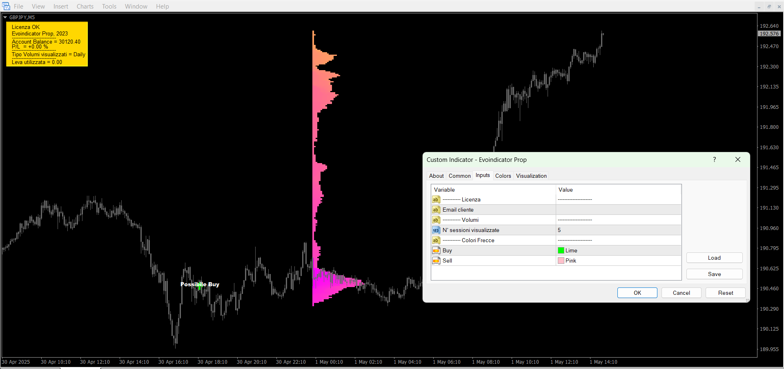784x369 pixels.
Task: Expand the GBPJPY,M5 chart dropdown arrow
Action: pos(5,18)
